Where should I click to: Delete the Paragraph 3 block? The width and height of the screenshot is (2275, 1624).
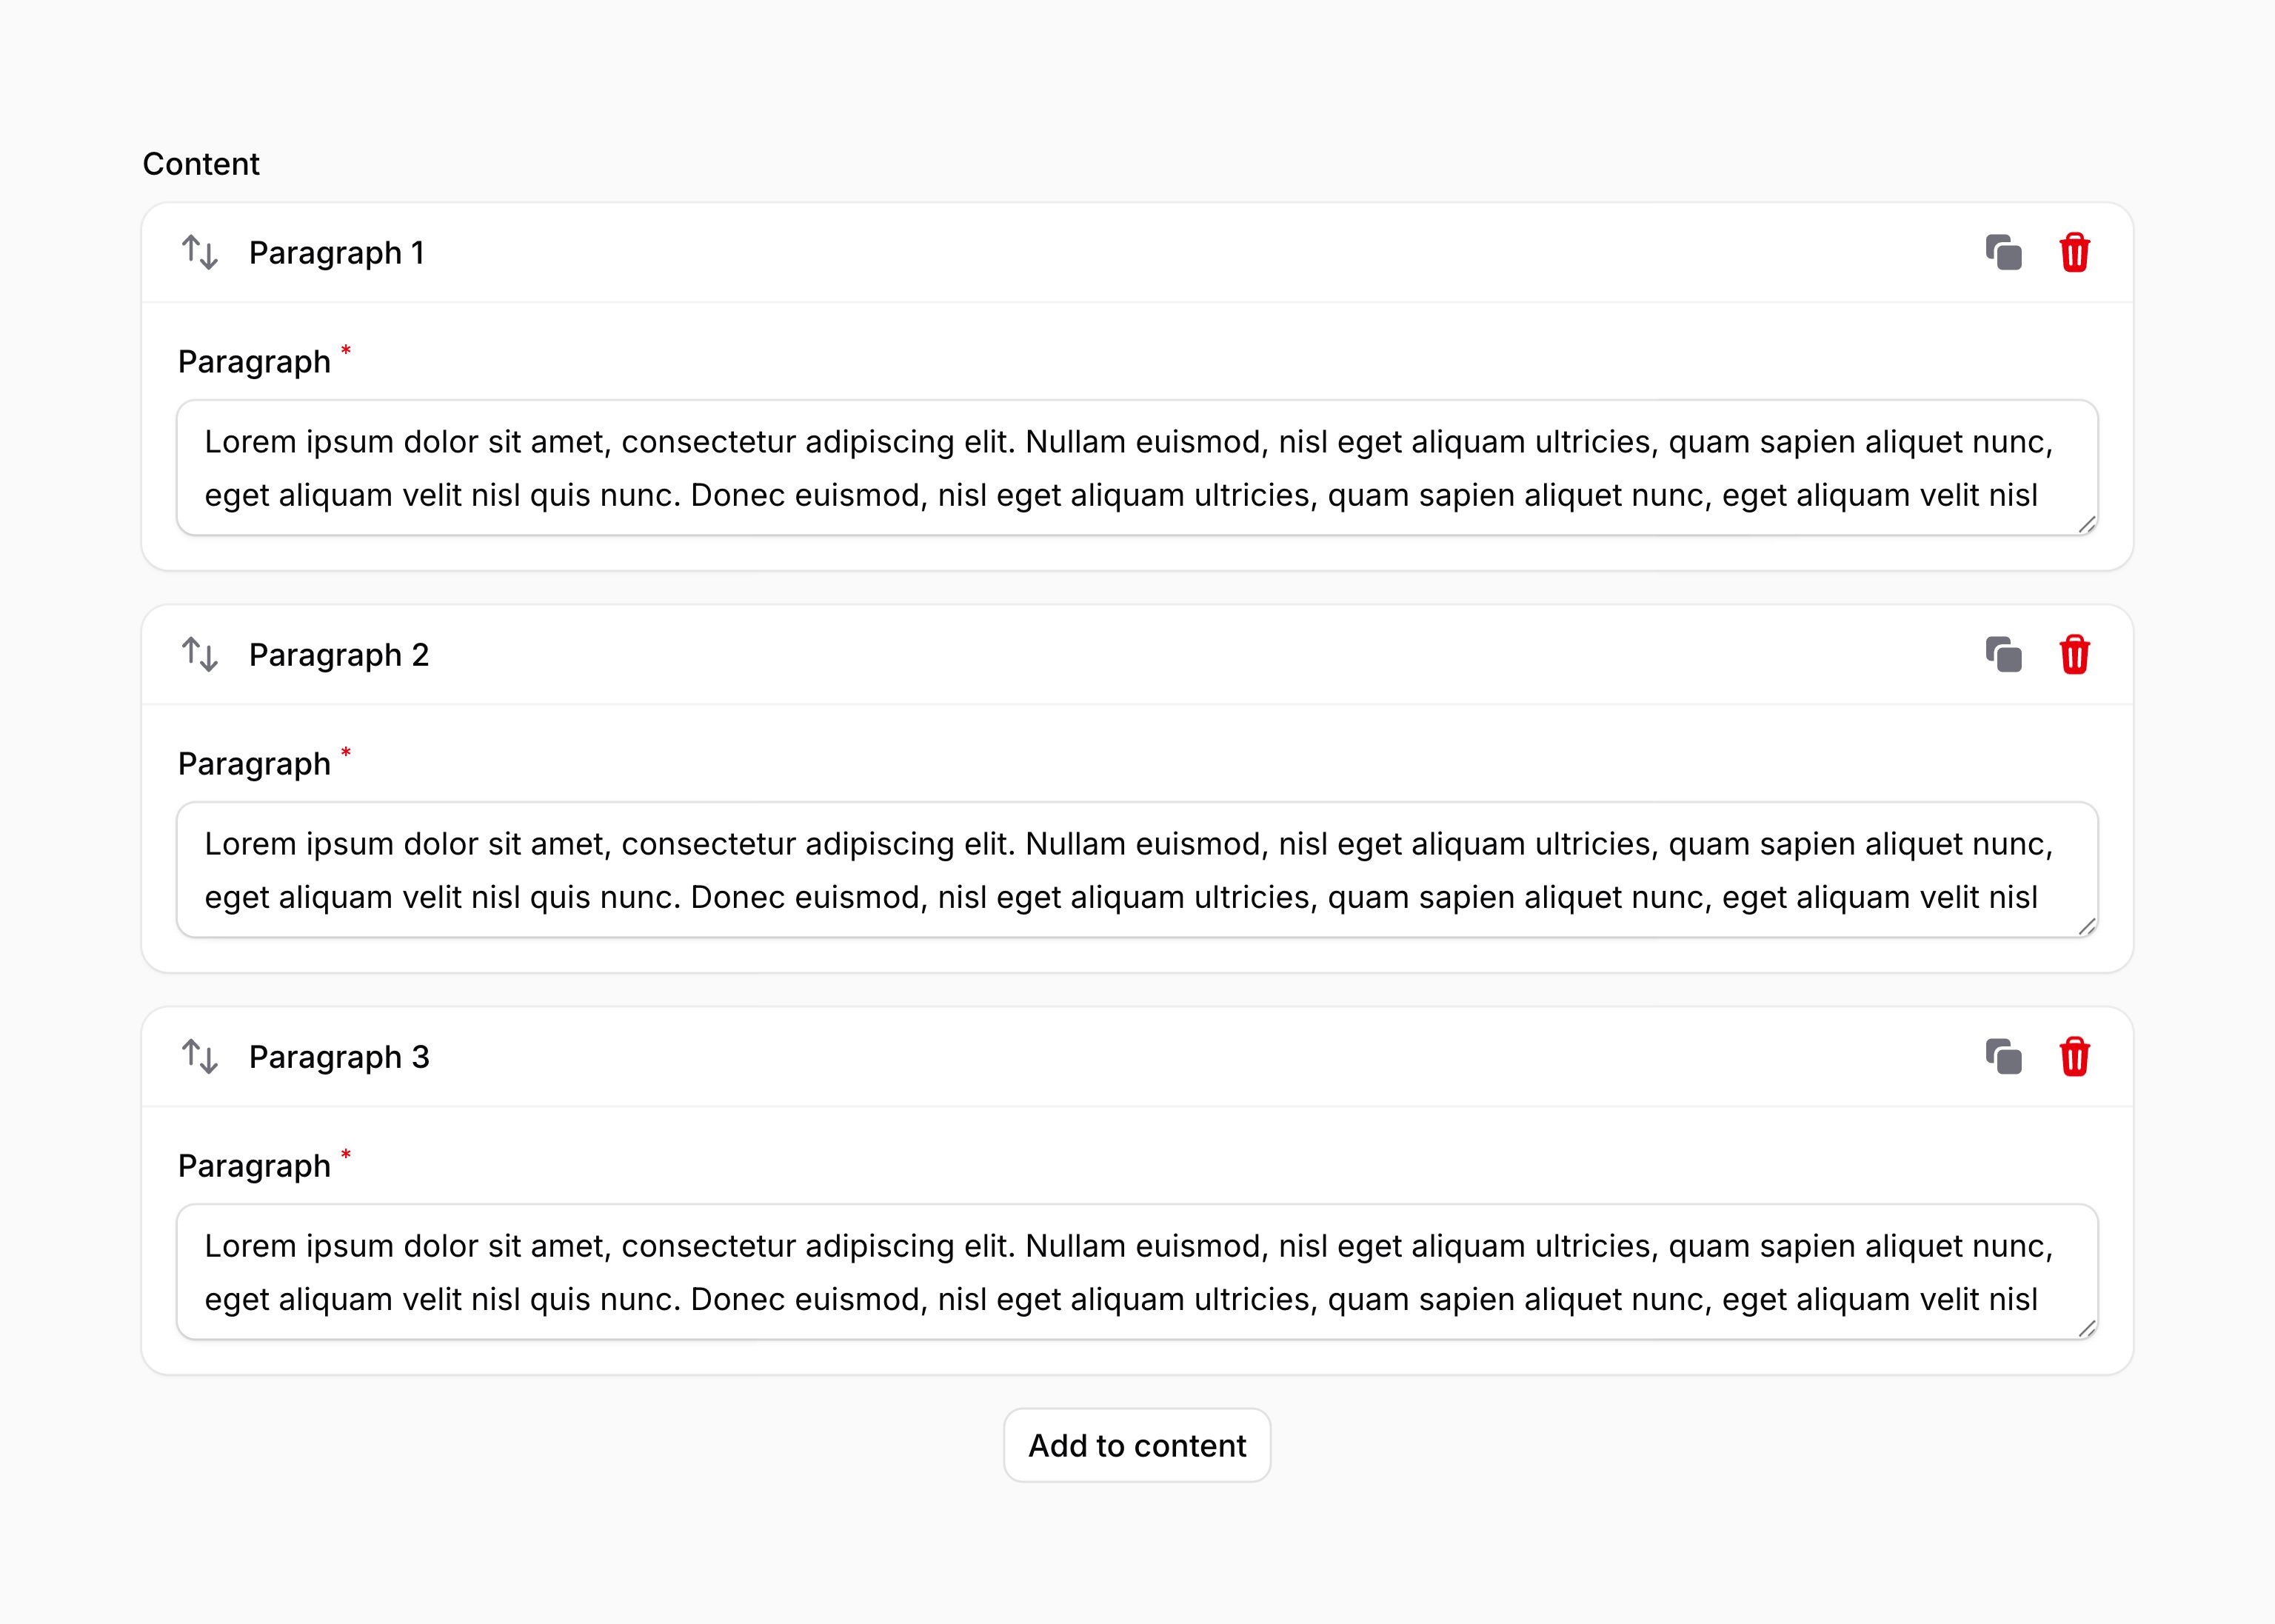point(2075,1057)
